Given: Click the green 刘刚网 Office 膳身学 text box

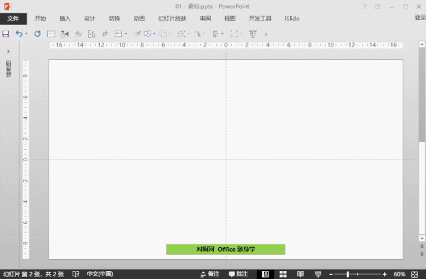Looking at the screenshot, I should click(225, 249).
